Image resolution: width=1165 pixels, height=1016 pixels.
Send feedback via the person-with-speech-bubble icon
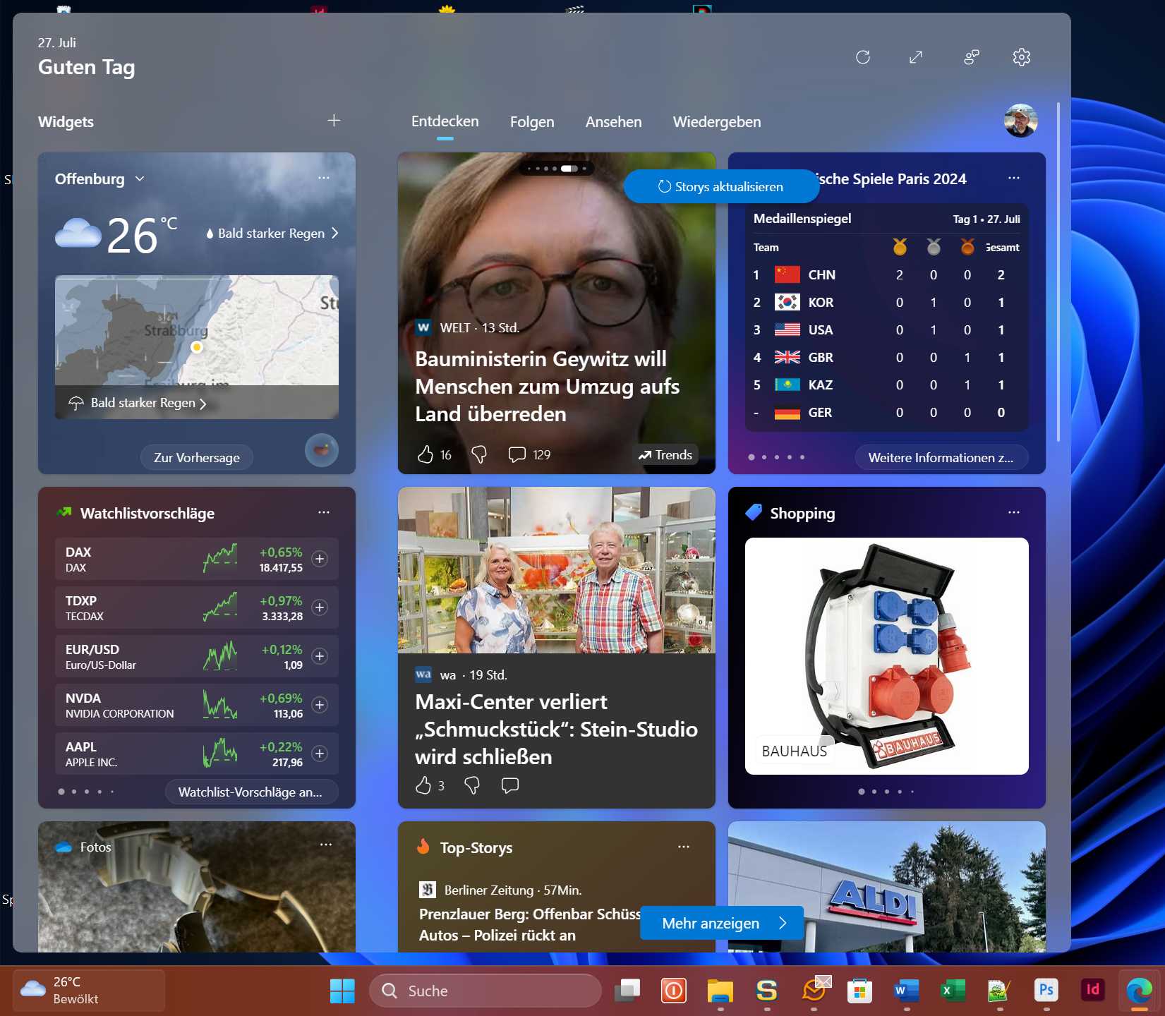pos(970,57)
